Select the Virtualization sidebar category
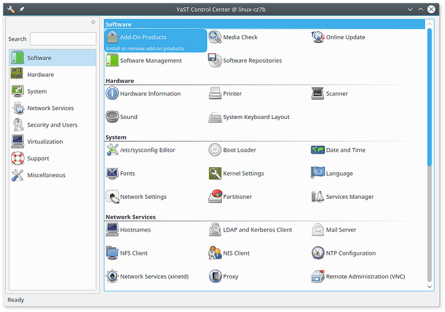Screen dimensions: 445x312 tap(44, 142)
